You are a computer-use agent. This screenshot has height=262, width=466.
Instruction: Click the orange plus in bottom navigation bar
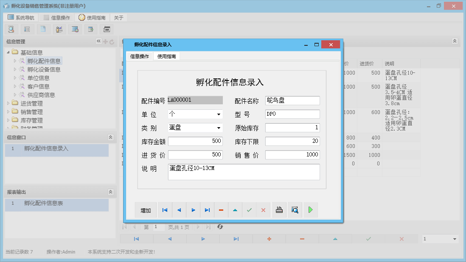click(x=269, y=239)
